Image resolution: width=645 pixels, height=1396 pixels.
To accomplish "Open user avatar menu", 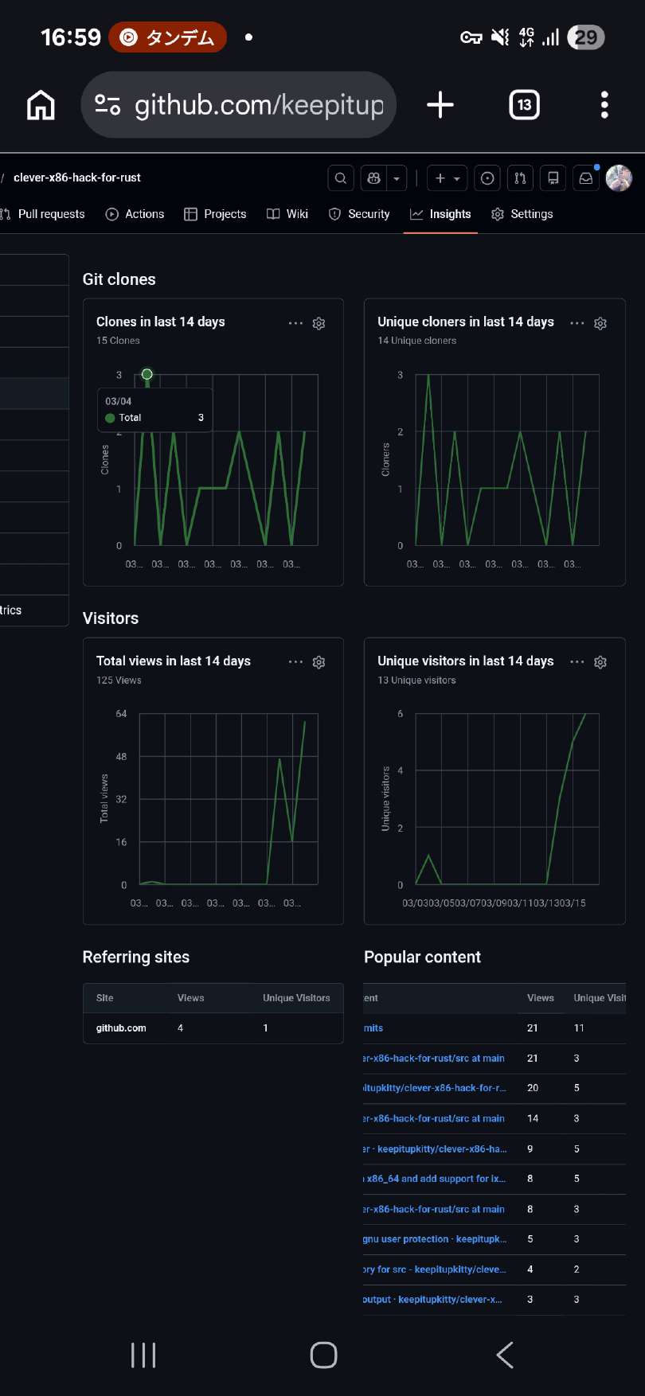I will 619,178.
